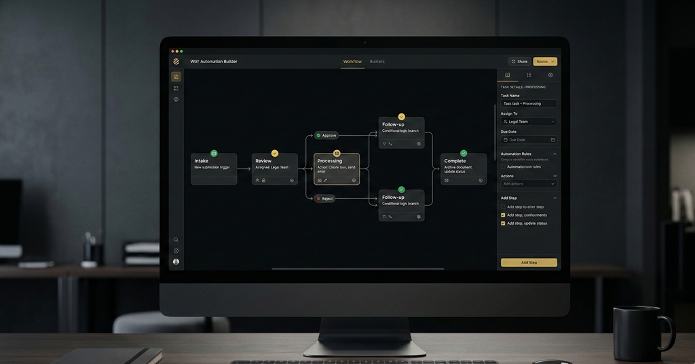Image resolution: width=695 pixels, height=364 pixels.
Task: Collapse the Automation Rules section
Action: (x=555, y=154)
